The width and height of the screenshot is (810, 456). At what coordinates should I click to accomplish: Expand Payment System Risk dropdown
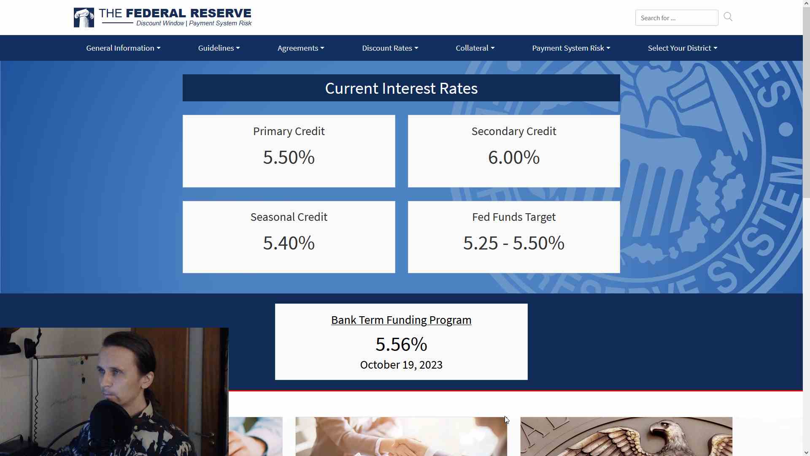click(571, 48)
